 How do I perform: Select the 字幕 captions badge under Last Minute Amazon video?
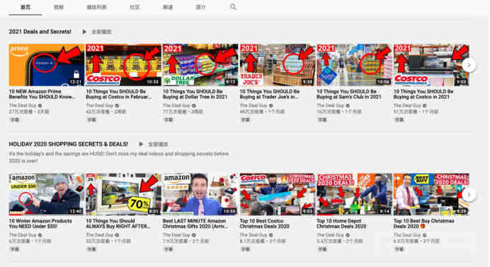pos(169,249)
